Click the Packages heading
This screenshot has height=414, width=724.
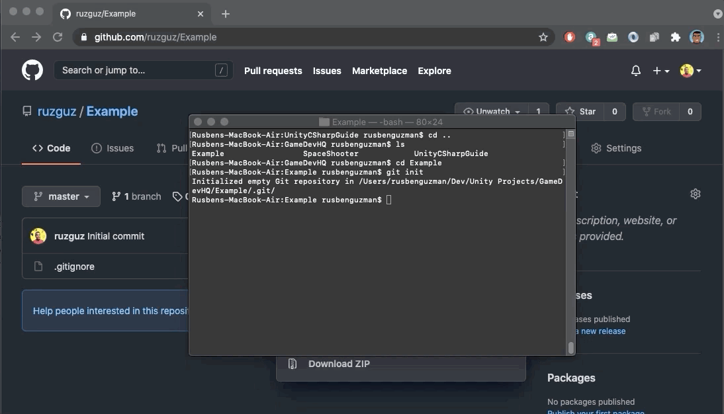click(571, 378)
